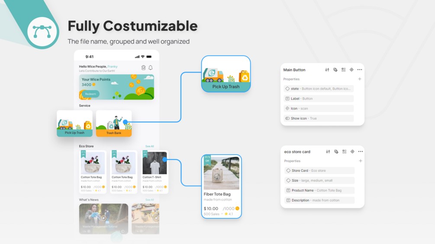The height and width of the screenshot is (244, 435).
Task: Click the diamond component icon in eco store card panel
Action: point(352,152)
